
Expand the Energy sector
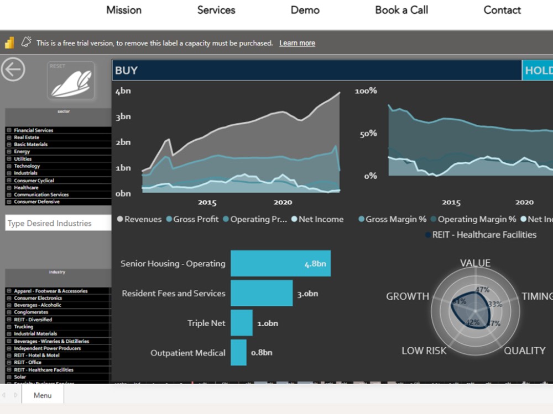pyautogui.click(x=9, y=152)
